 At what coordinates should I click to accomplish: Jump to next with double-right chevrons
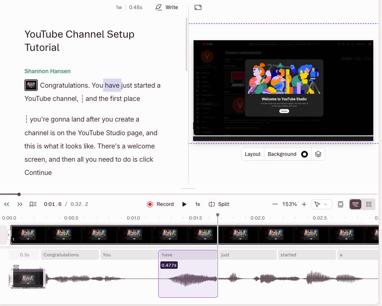20,204
